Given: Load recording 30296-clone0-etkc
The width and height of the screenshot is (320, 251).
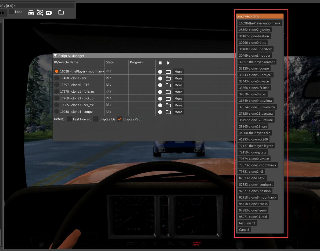Looking at the screenshot, I should tap(253, 43).
